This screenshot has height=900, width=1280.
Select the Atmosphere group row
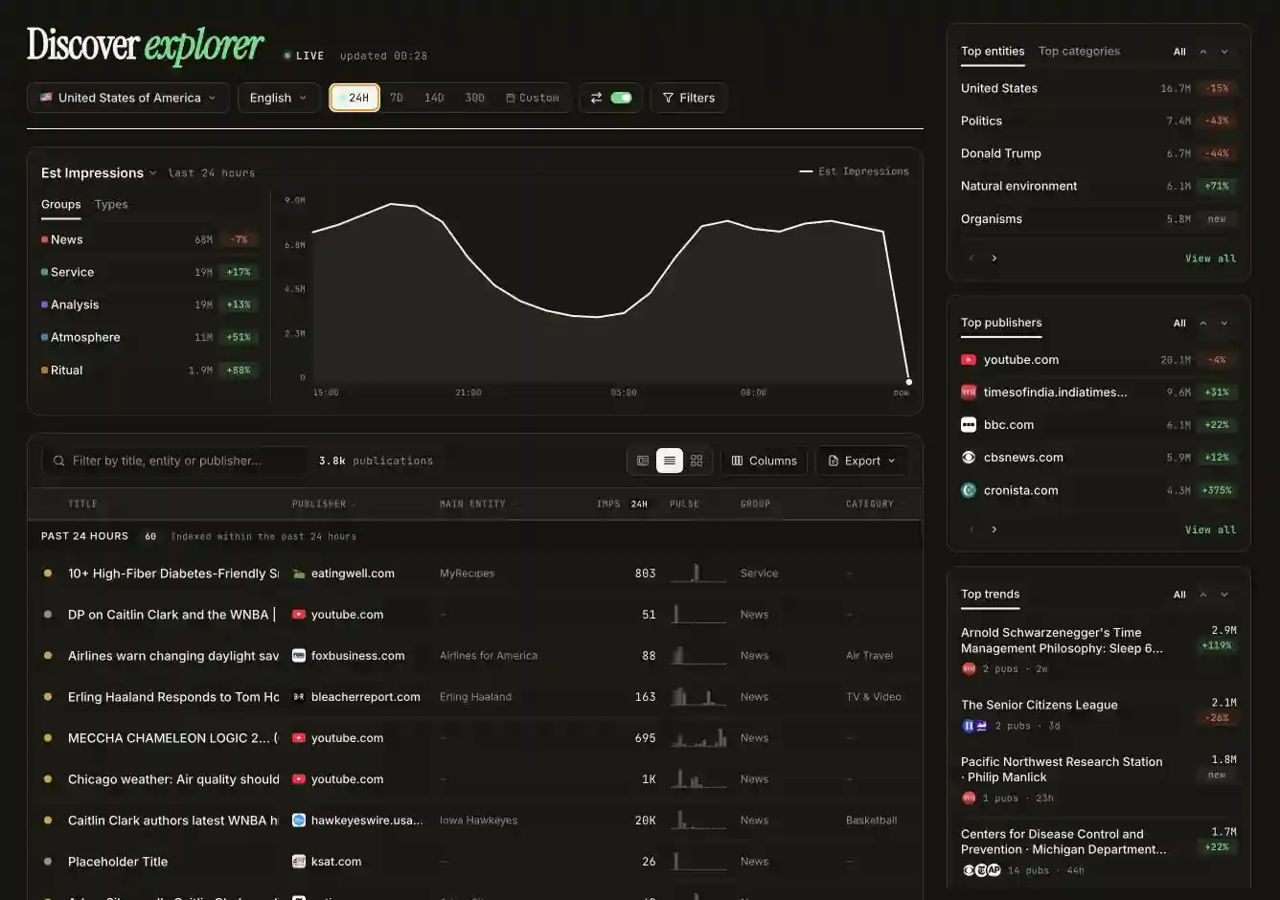point(149,337)
